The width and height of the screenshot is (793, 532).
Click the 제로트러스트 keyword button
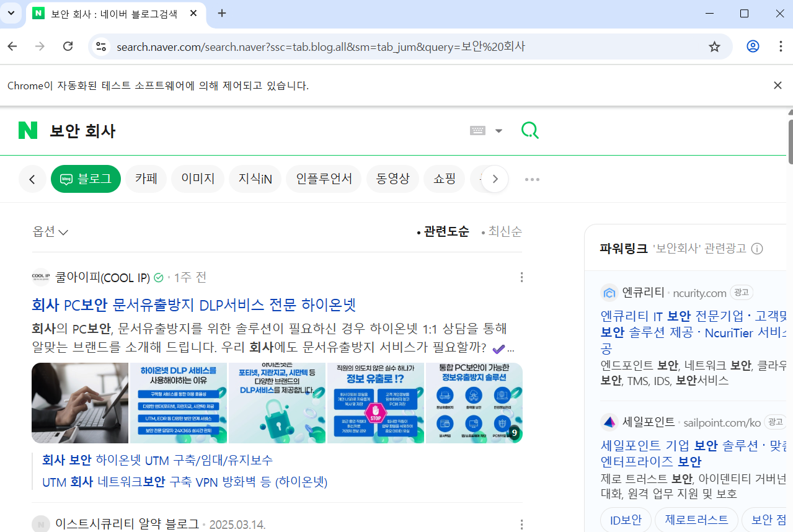[696, 520]
